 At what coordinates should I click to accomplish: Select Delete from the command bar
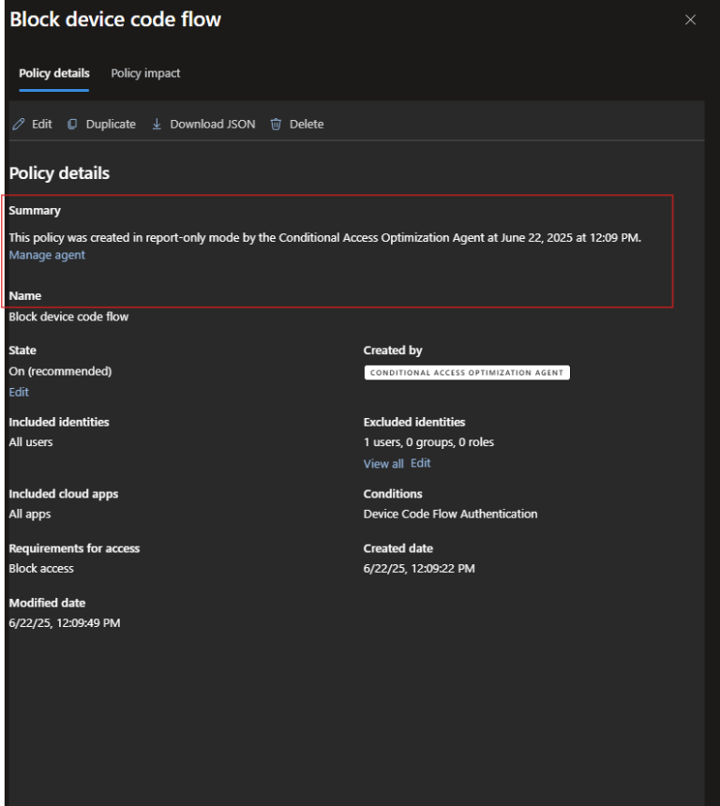(305, 123)
